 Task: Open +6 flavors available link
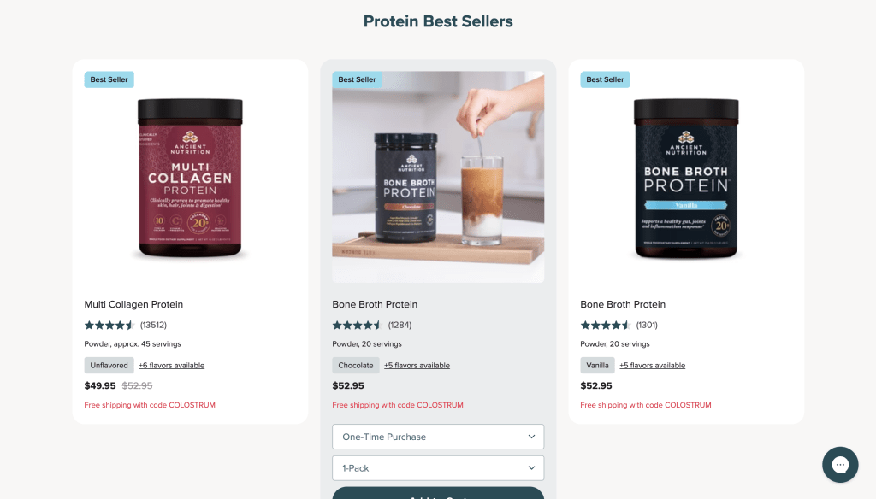(171, 365)
